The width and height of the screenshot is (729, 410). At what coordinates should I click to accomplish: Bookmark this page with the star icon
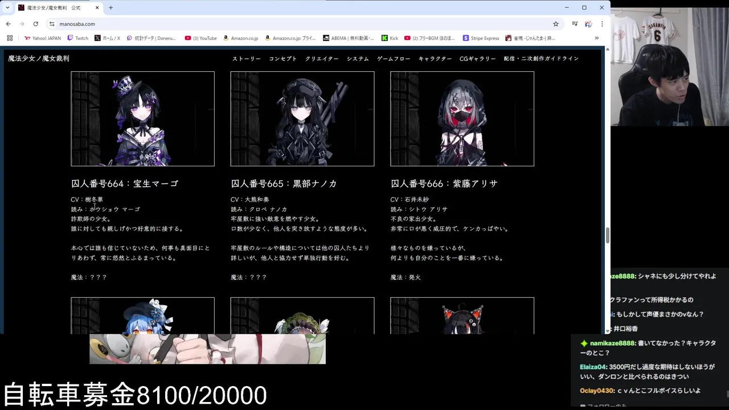tap(556, 24)
